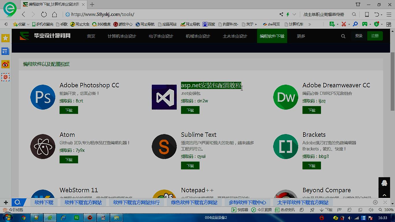The height and width of the screenshot is (222, 395).
Task: Click the 登录 login button
Action: point(359,36)
